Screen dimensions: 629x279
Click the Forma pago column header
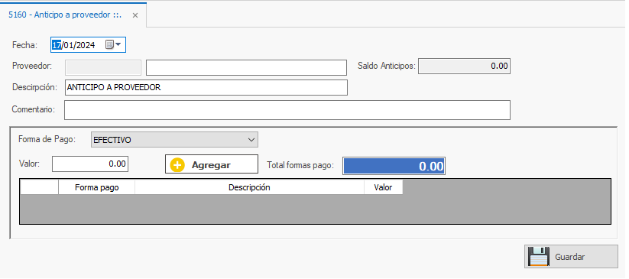point(96,187)
